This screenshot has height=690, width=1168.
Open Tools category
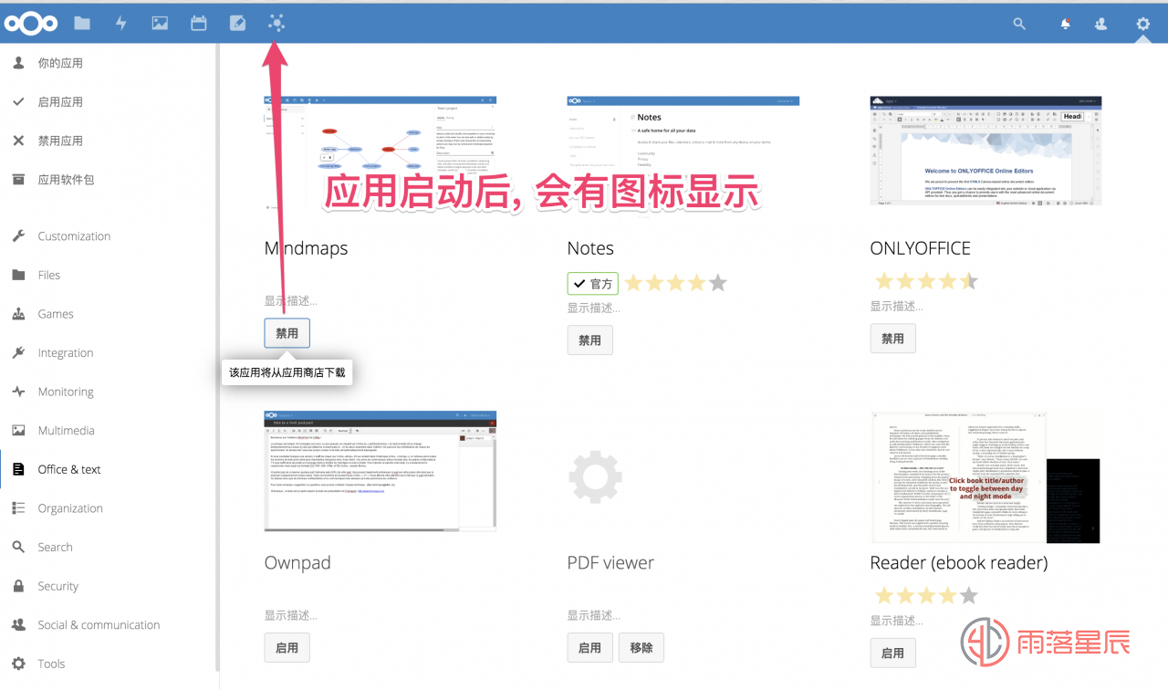point(51,664)
